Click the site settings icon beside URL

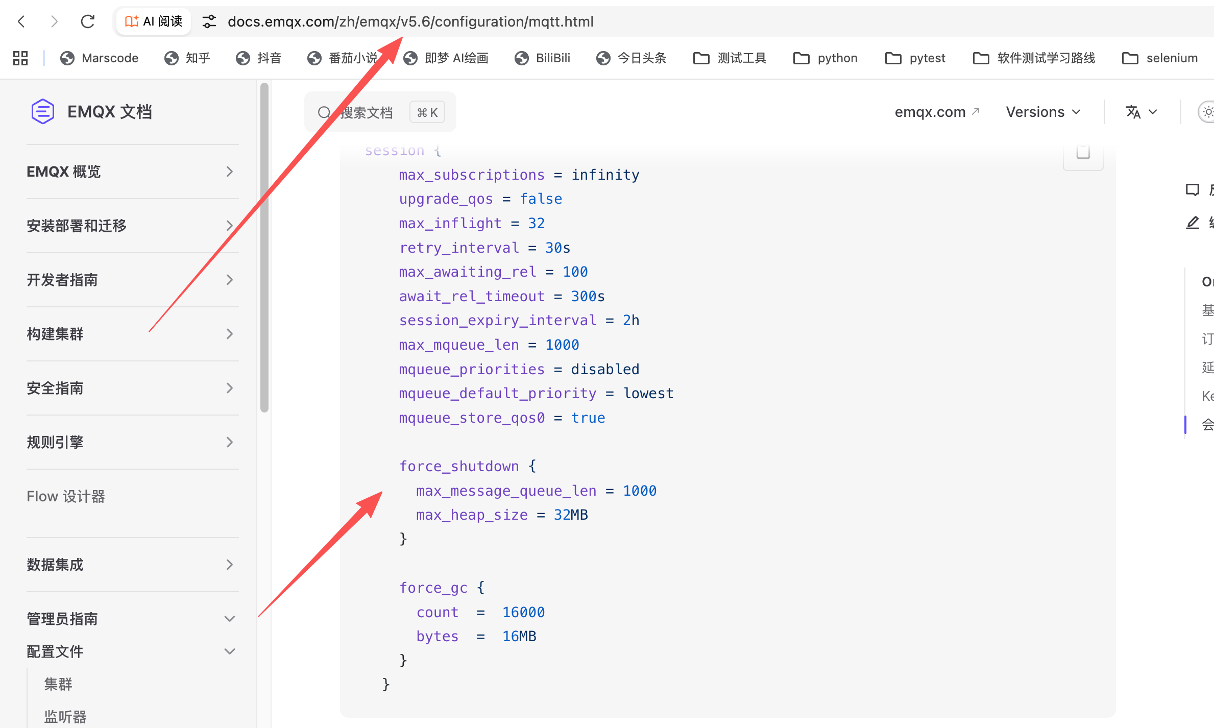209,21
